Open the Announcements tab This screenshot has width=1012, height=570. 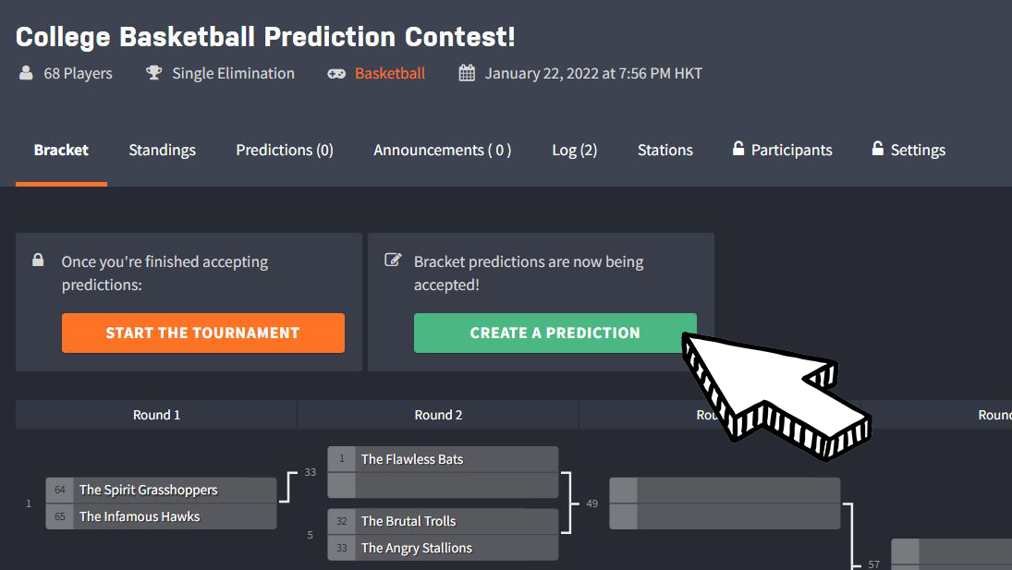[x=442, y=149]
